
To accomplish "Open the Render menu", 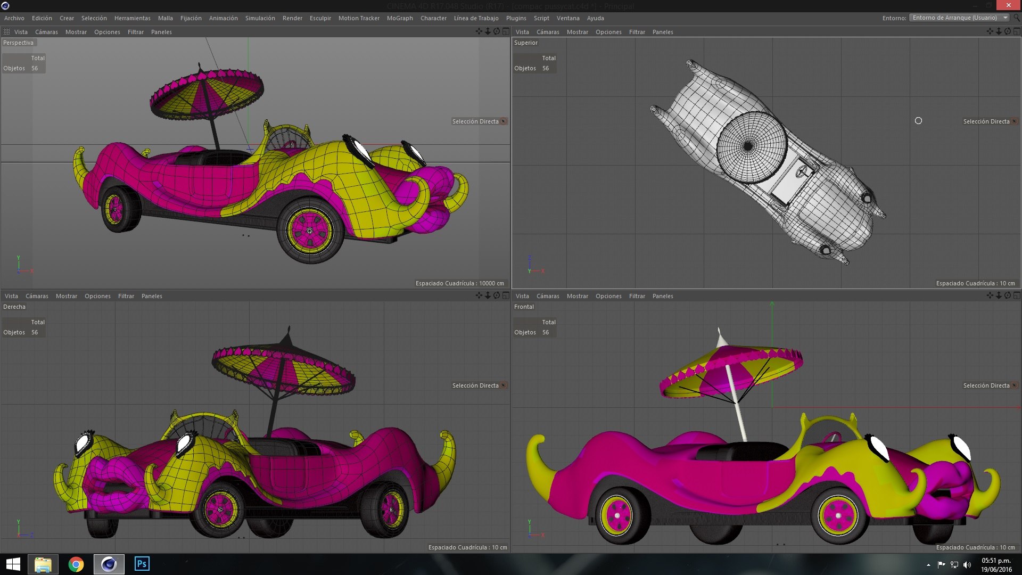I will 292,18.
